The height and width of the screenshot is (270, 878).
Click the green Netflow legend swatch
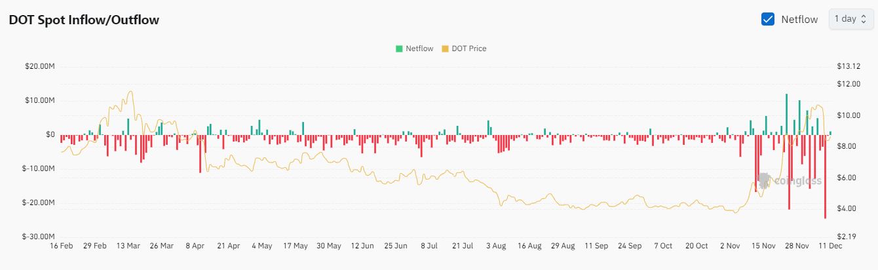pyautogui.click(x=398, y=48)
